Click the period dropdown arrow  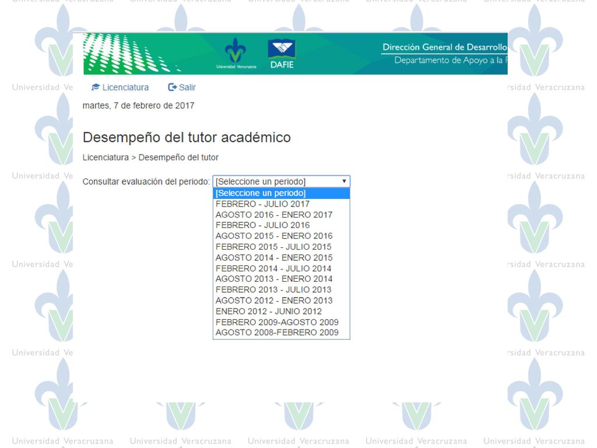344,181
